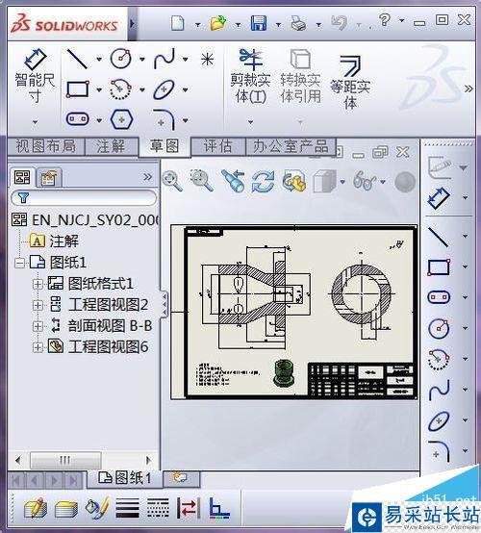Screen dimensions: 481x533
Task: Open Smart Dimension dropdown arrow
Action: click(x=35, y=121)
